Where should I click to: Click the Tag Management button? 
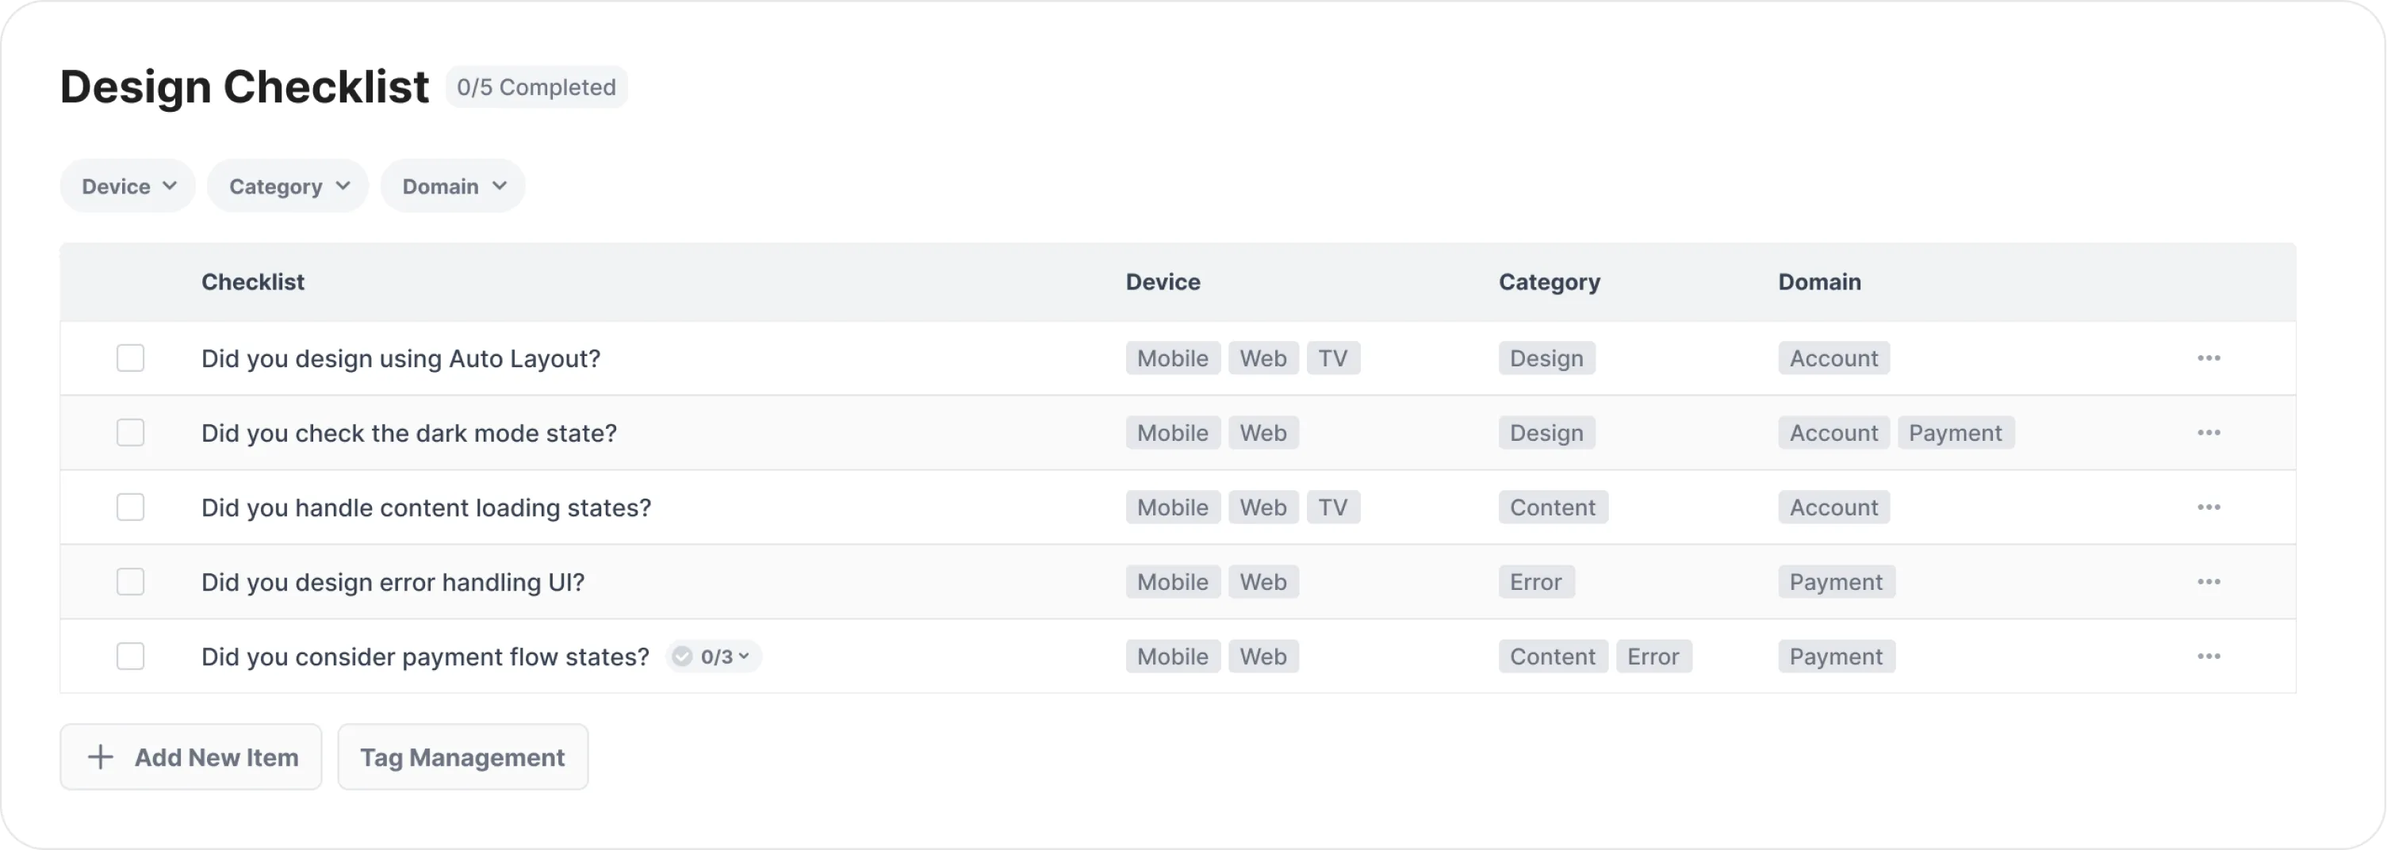(x=462, y=757)
